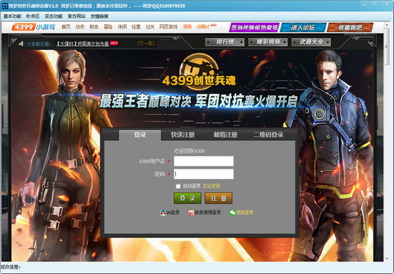Switch to the 快速注册 tab
This screenshot has width=394, height=274.
(x=183, y=135)
